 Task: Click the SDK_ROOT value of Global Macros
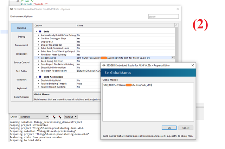(x=113, y=58)
